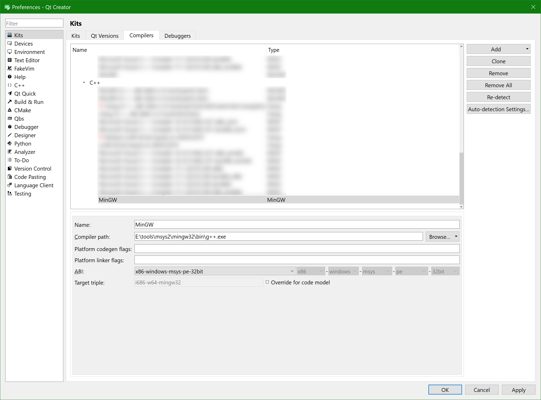541x400 pixels.
Task: Open the FakeVim settings icon
Action: tap(10, 68)
